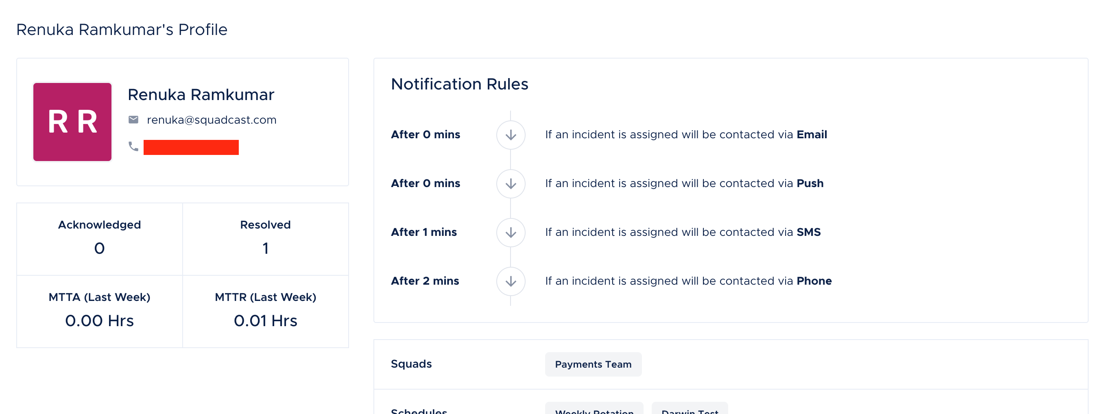Click the Notification Rules heading
Viewport: 1113px width, 414px height.
[459, 84]
